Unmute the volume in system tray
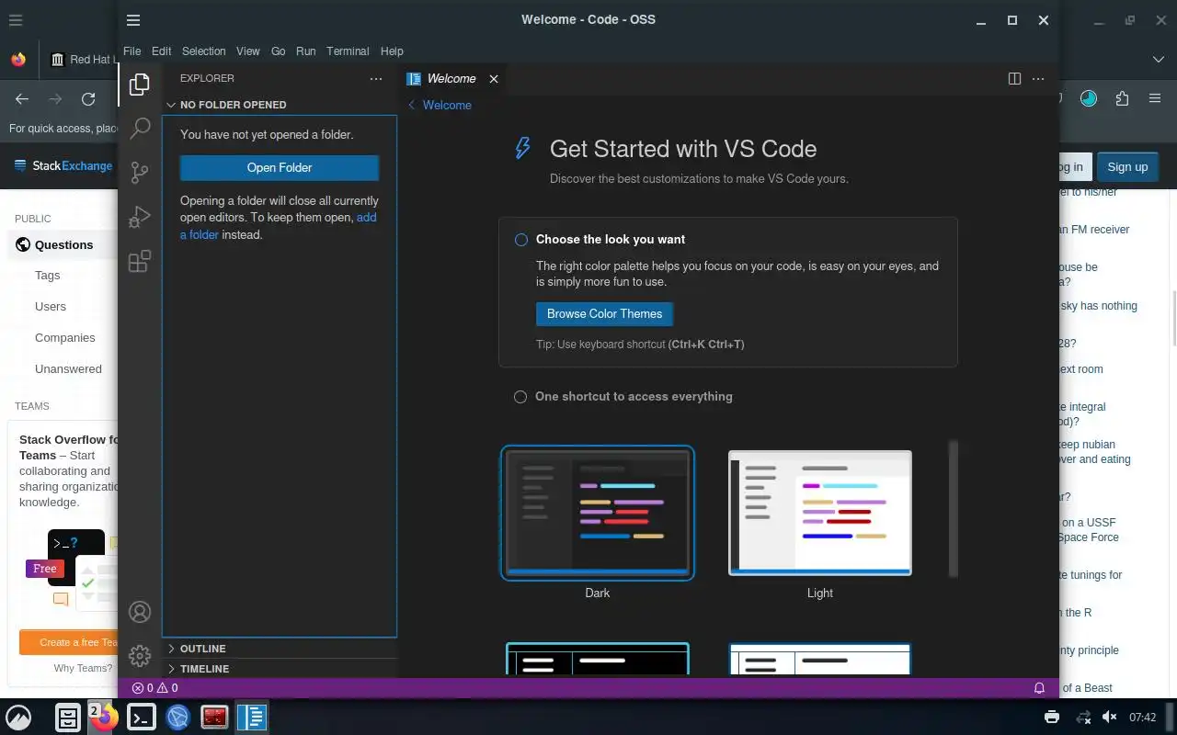Viewport: 1177px width, 735px height. (x=1110, y=718)
